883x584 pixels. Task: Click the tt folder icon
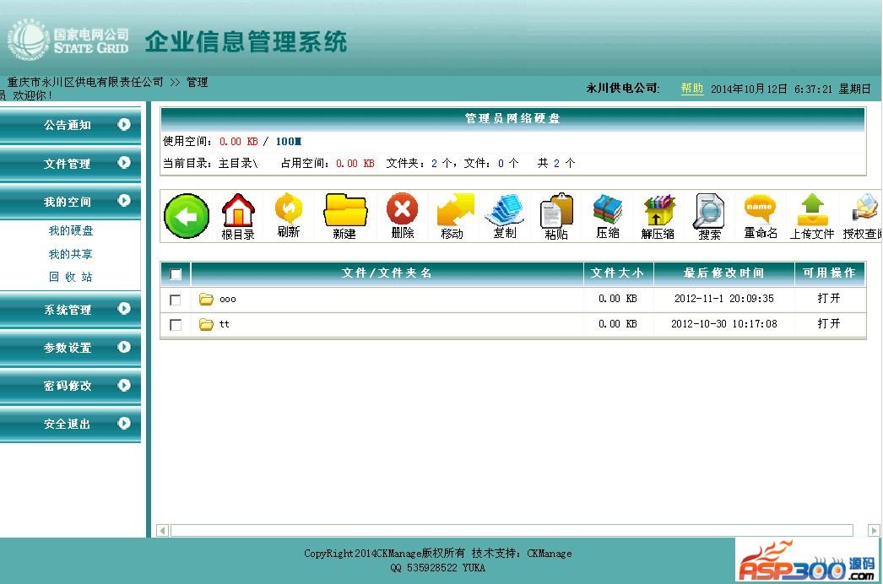pyautogui.click(x=206, y=324)
